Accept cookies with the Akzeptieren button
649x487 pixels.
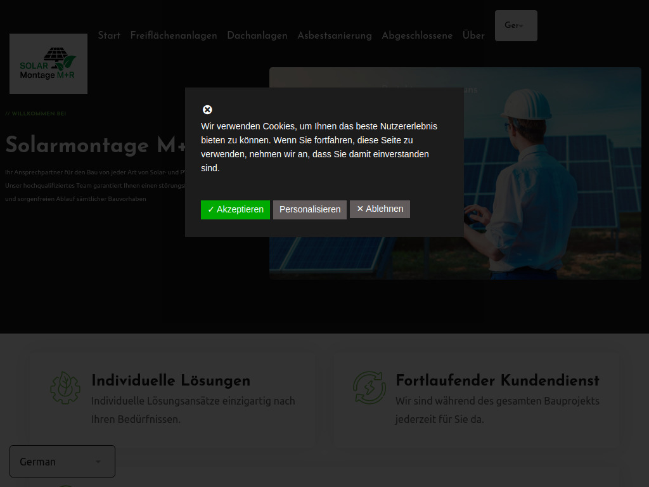click(235, 209)
